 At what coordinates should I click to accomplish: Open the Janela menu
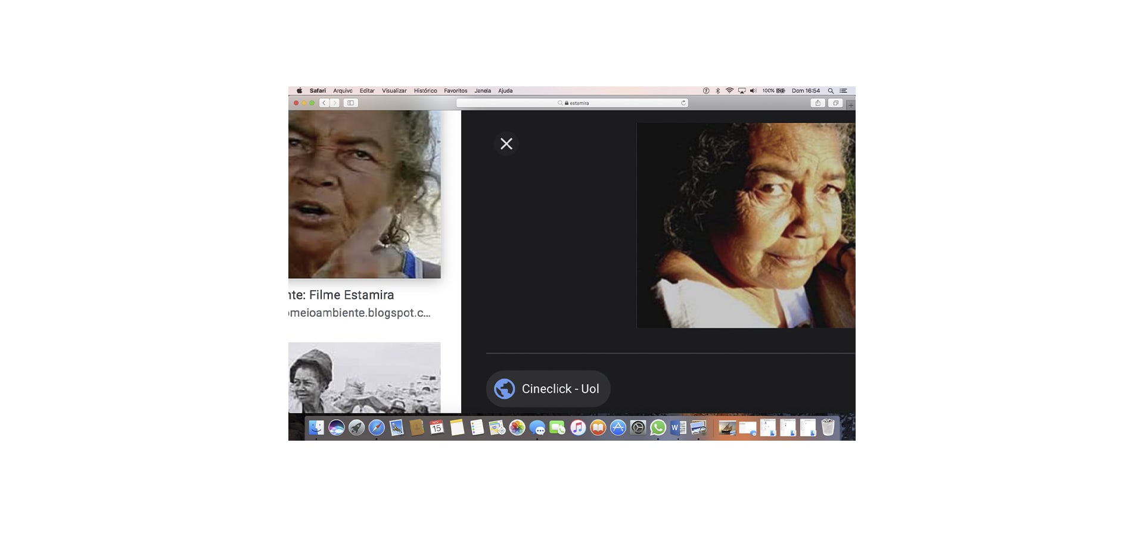[x=483, y=91]
